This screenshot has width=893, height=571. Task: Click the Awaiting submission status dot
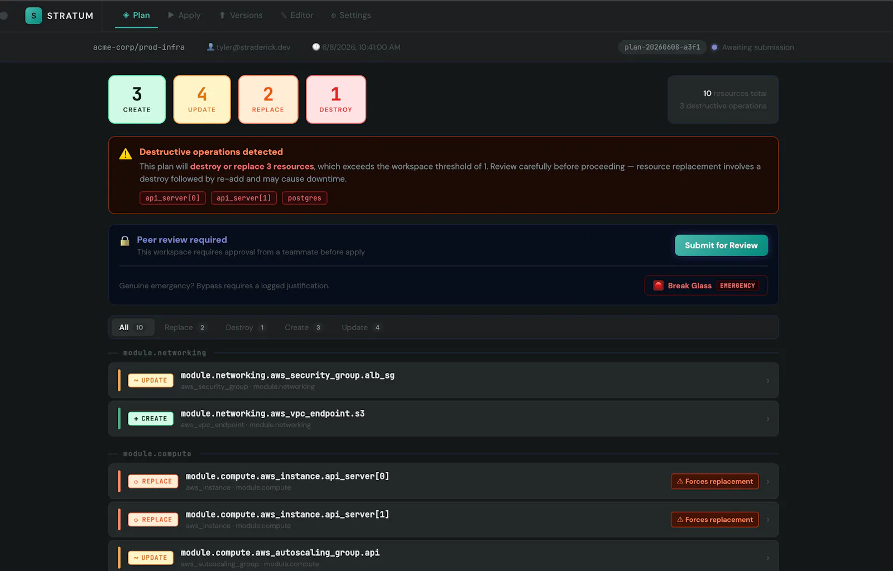714,47
